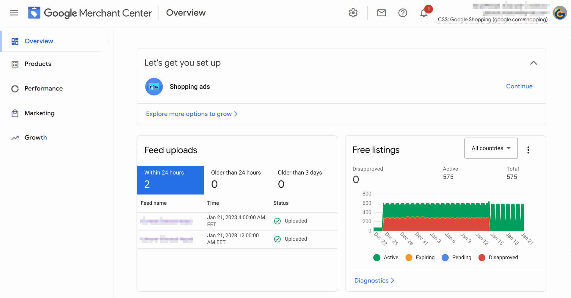Click Continue for Shopping ads

(x=519, y=86)
